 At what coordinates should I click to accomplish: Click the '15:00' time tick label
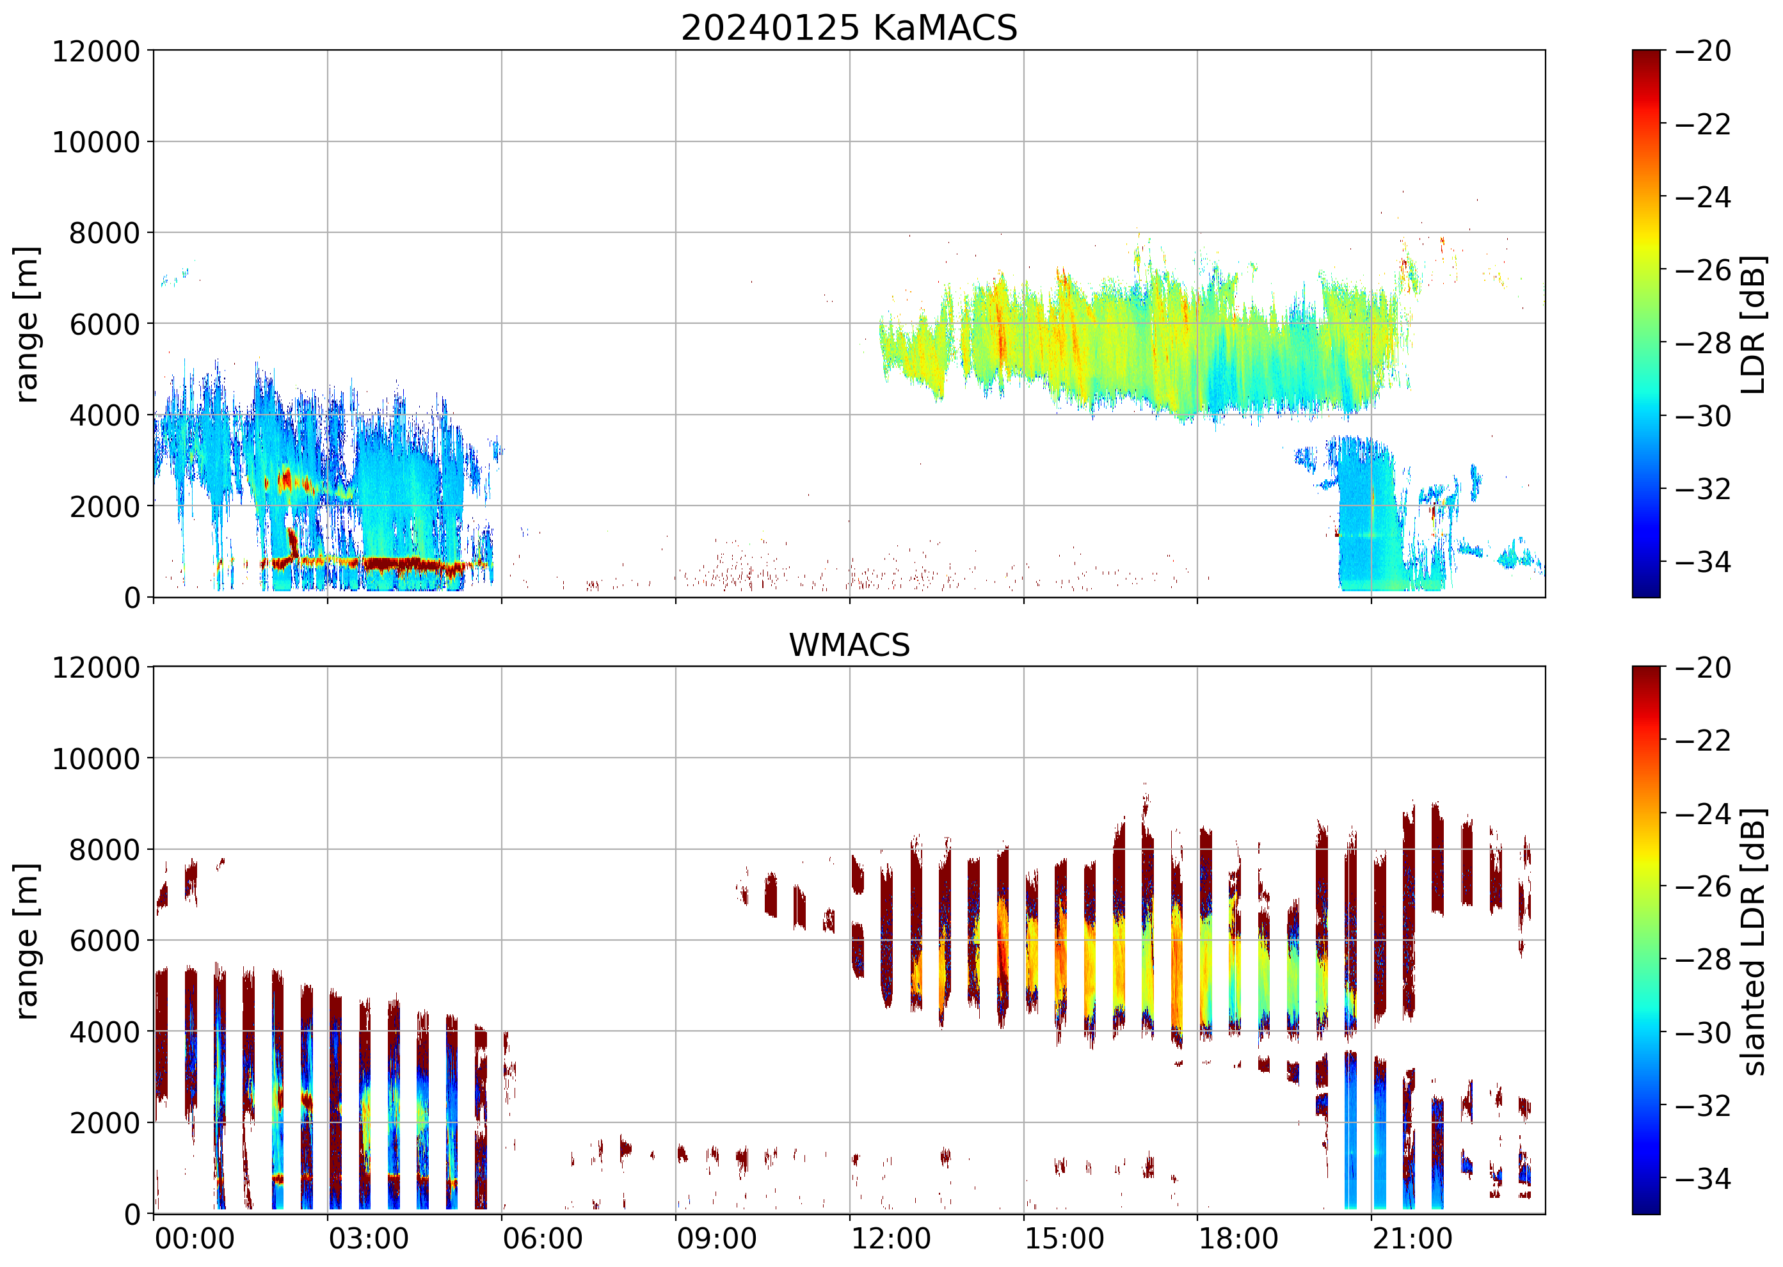pyautogui.click(x=1064, y=1239)
